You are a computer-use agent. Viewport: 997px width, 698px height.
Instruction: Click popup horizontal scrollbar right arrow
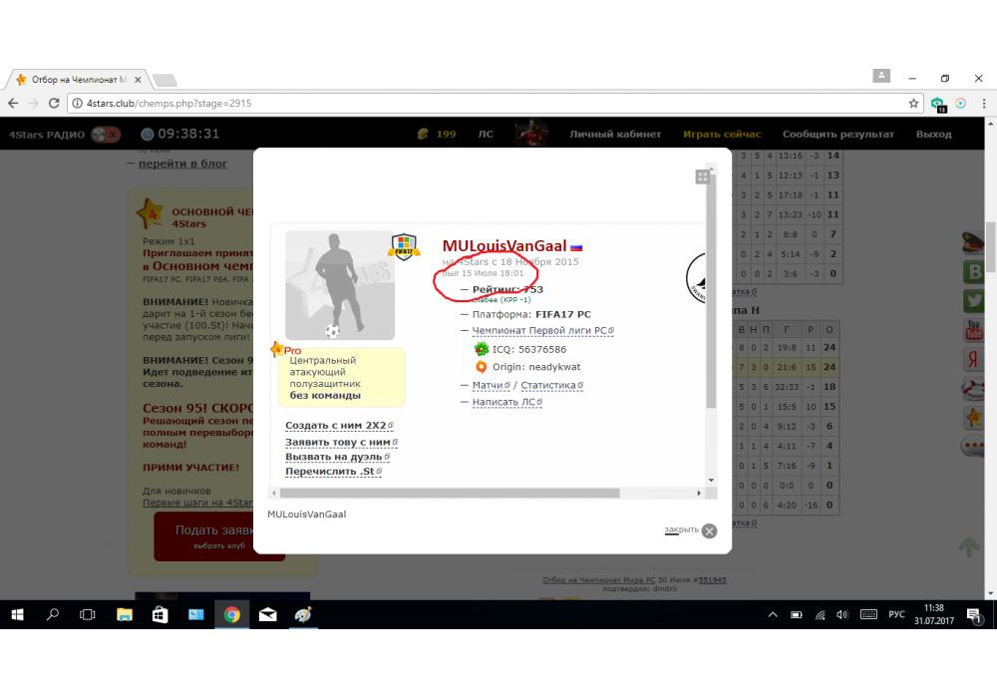click(x=699, y=493)
